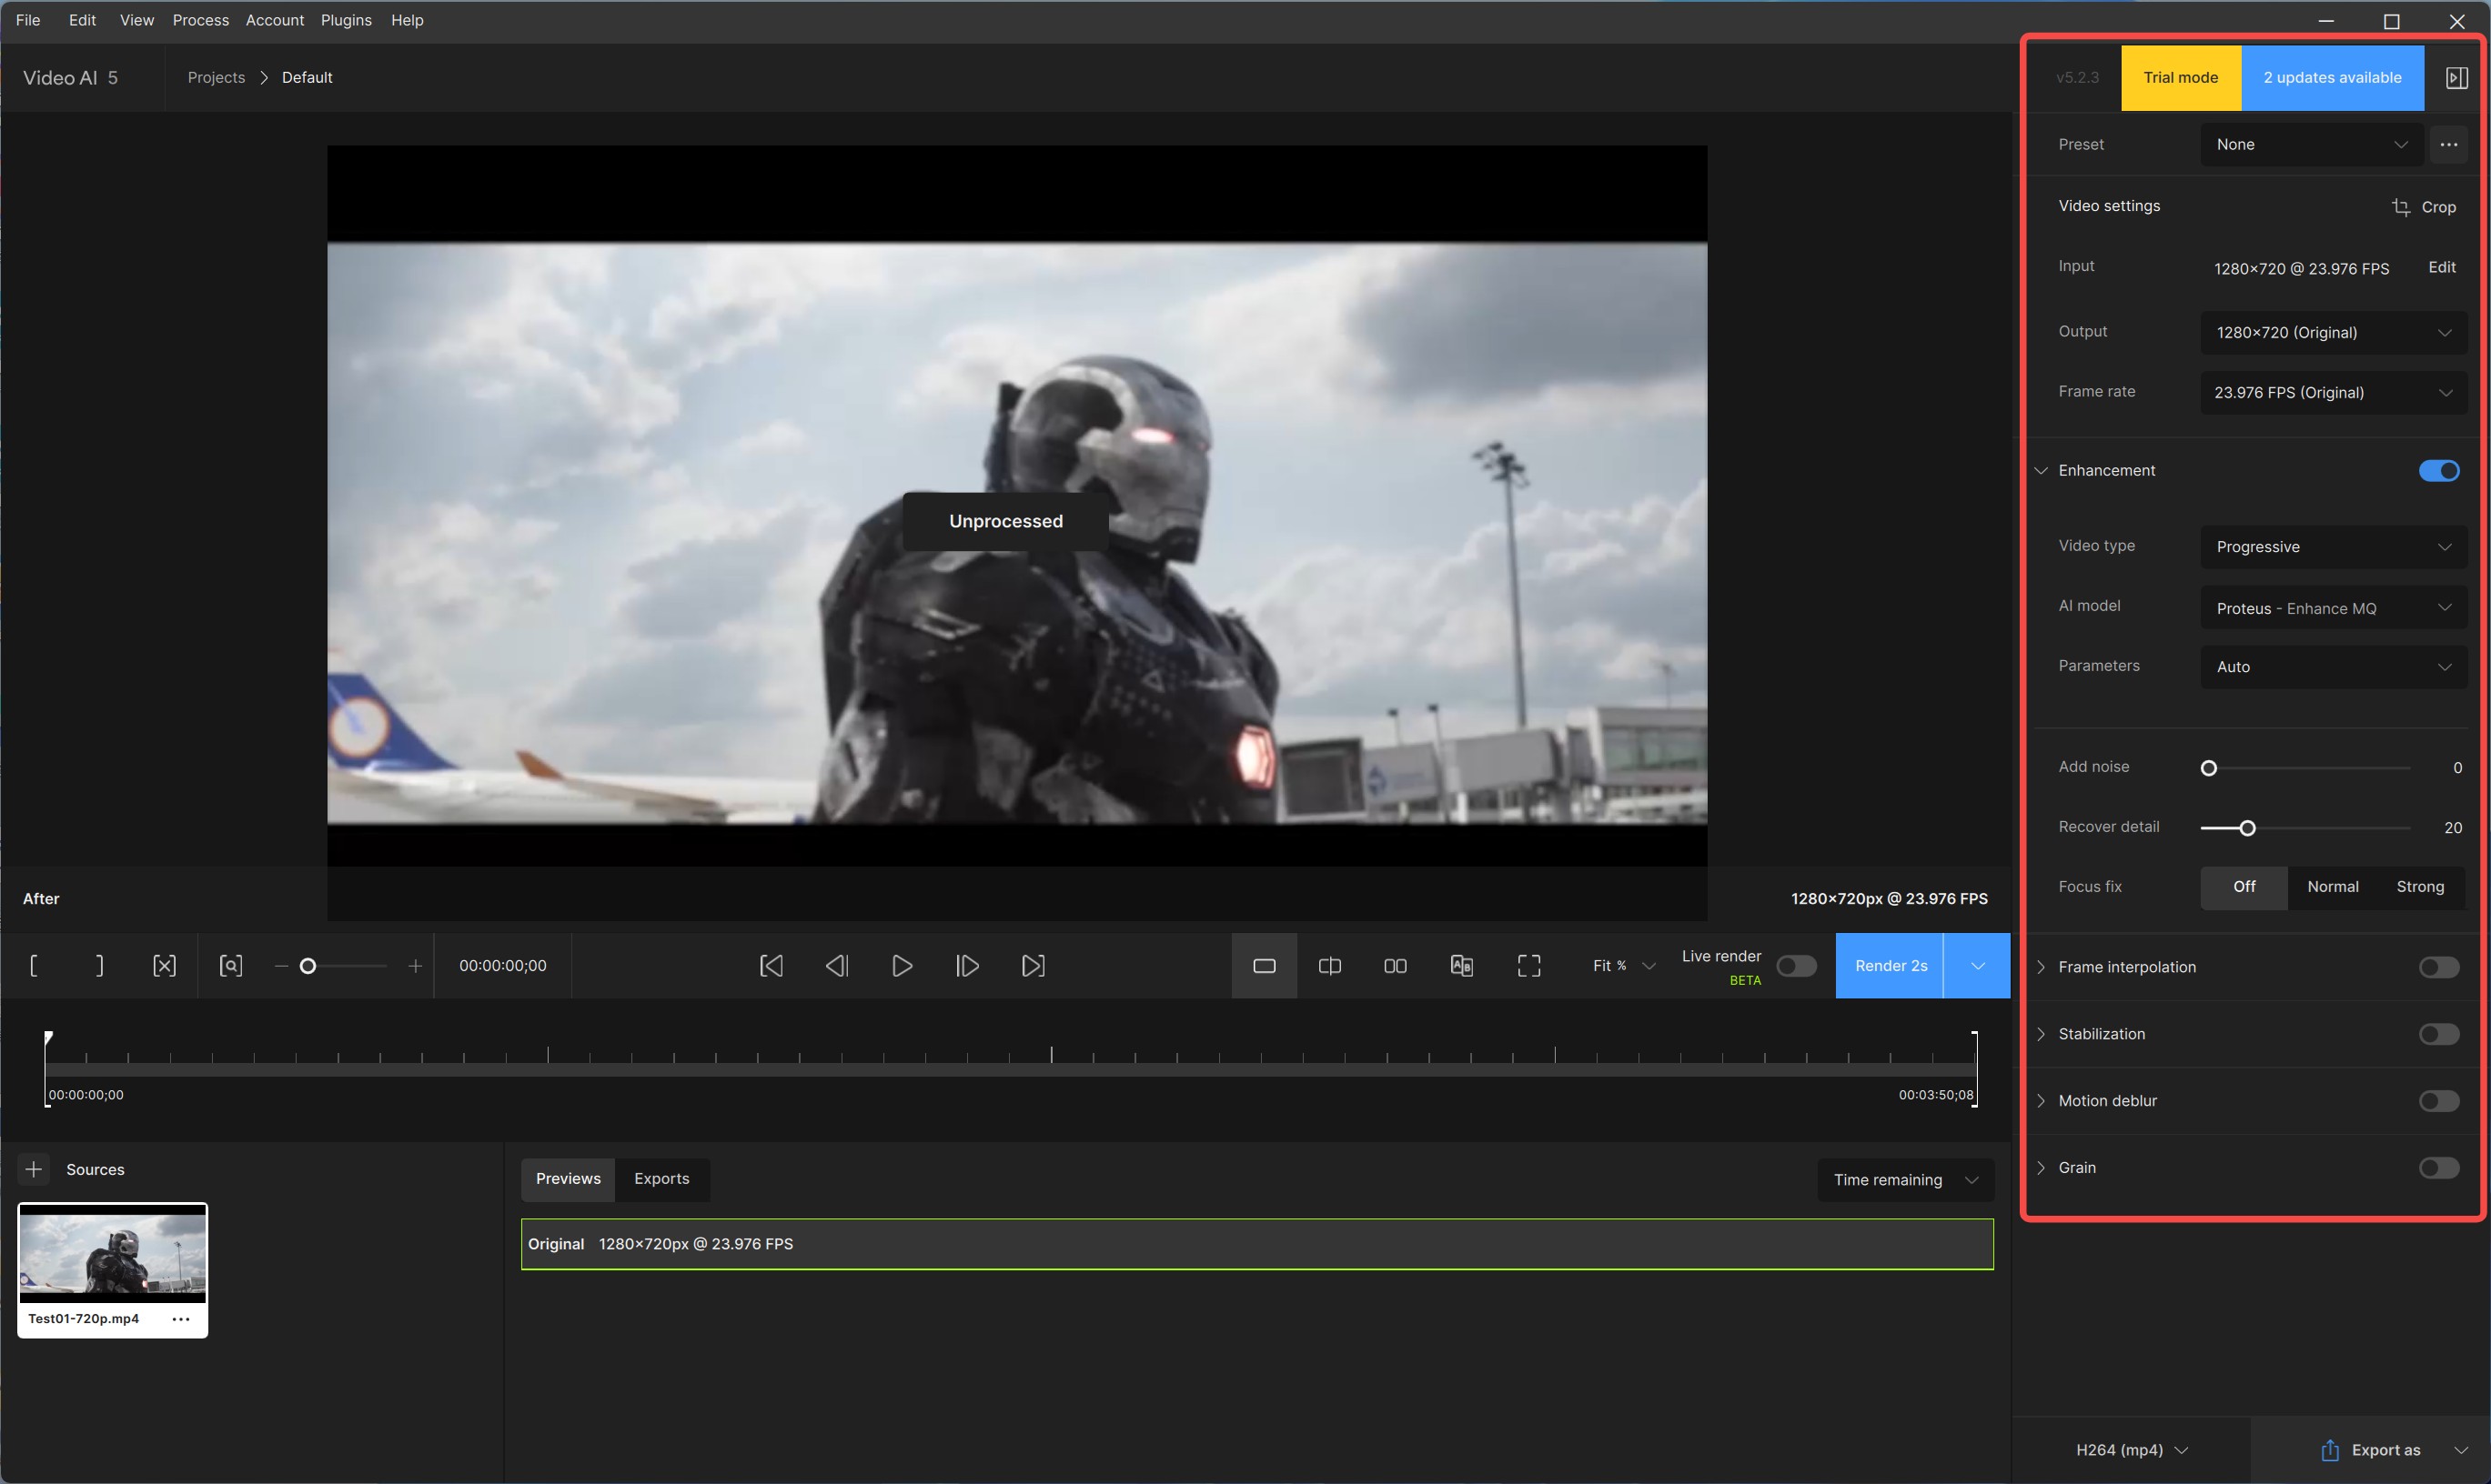Collapse the right settings panel icon

point(2456,77)
